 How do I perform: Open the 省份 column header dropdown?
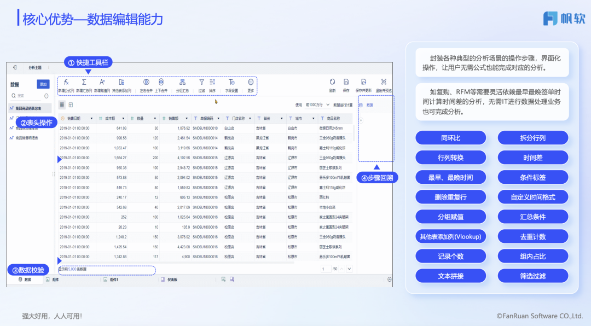282,119
